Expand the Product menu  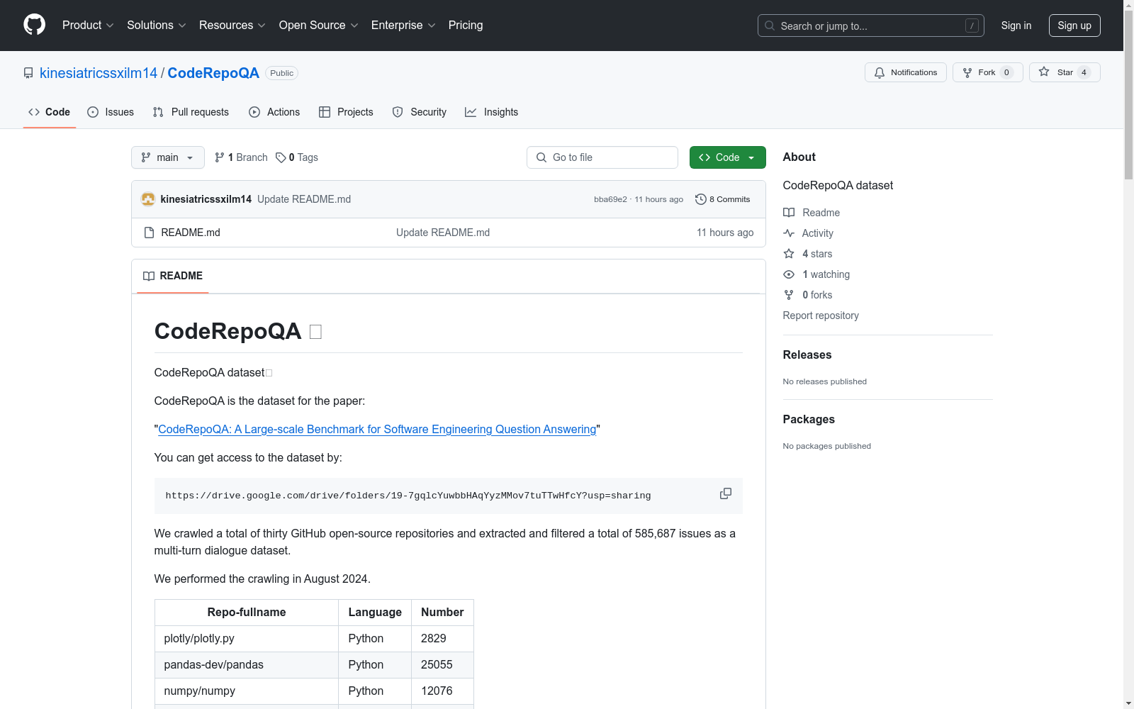click(88, 26)
